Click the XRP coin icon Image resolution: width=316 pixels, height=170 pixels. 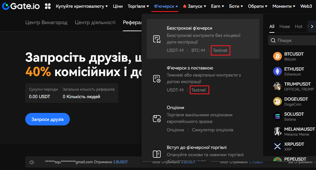coord(277,146)
